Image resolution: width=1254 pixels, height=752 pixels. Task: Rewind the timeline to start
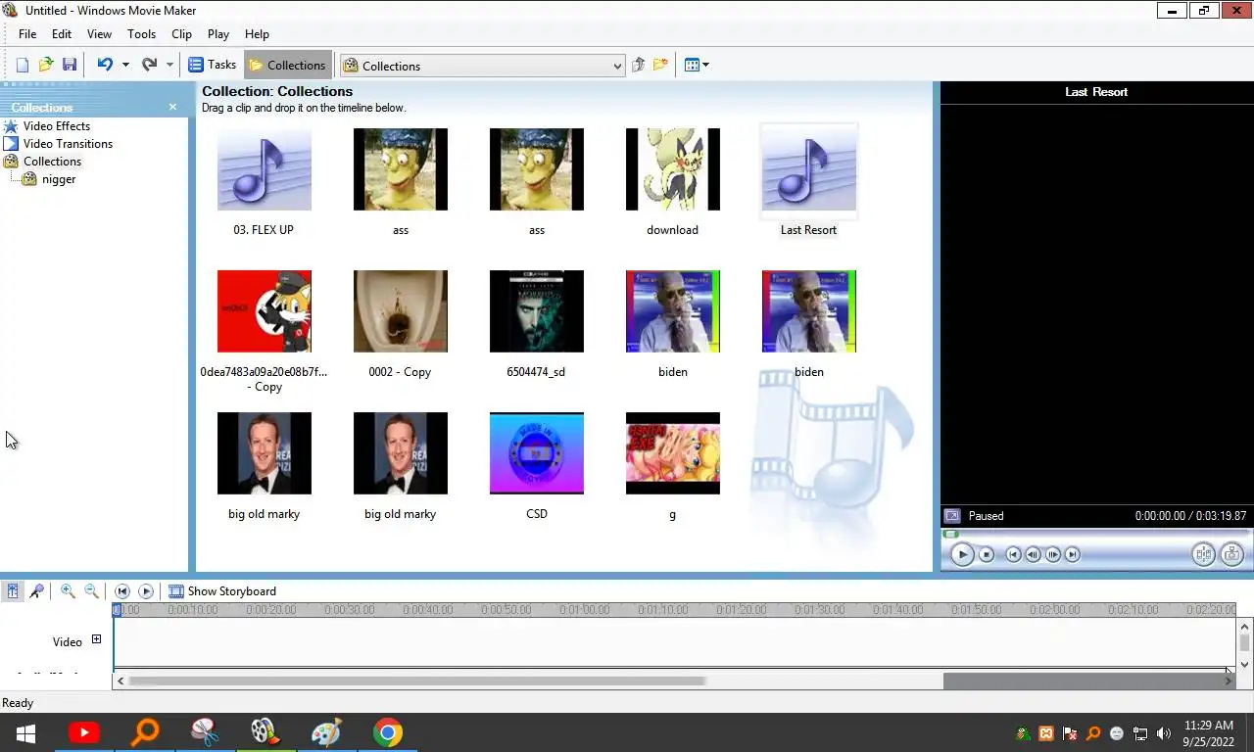coord(122,590)
